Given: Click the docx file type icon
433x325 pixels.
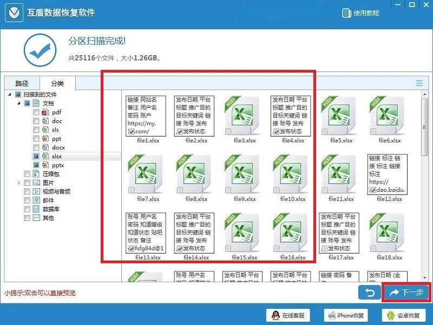Looking at the screenshot, I should 45,147.
